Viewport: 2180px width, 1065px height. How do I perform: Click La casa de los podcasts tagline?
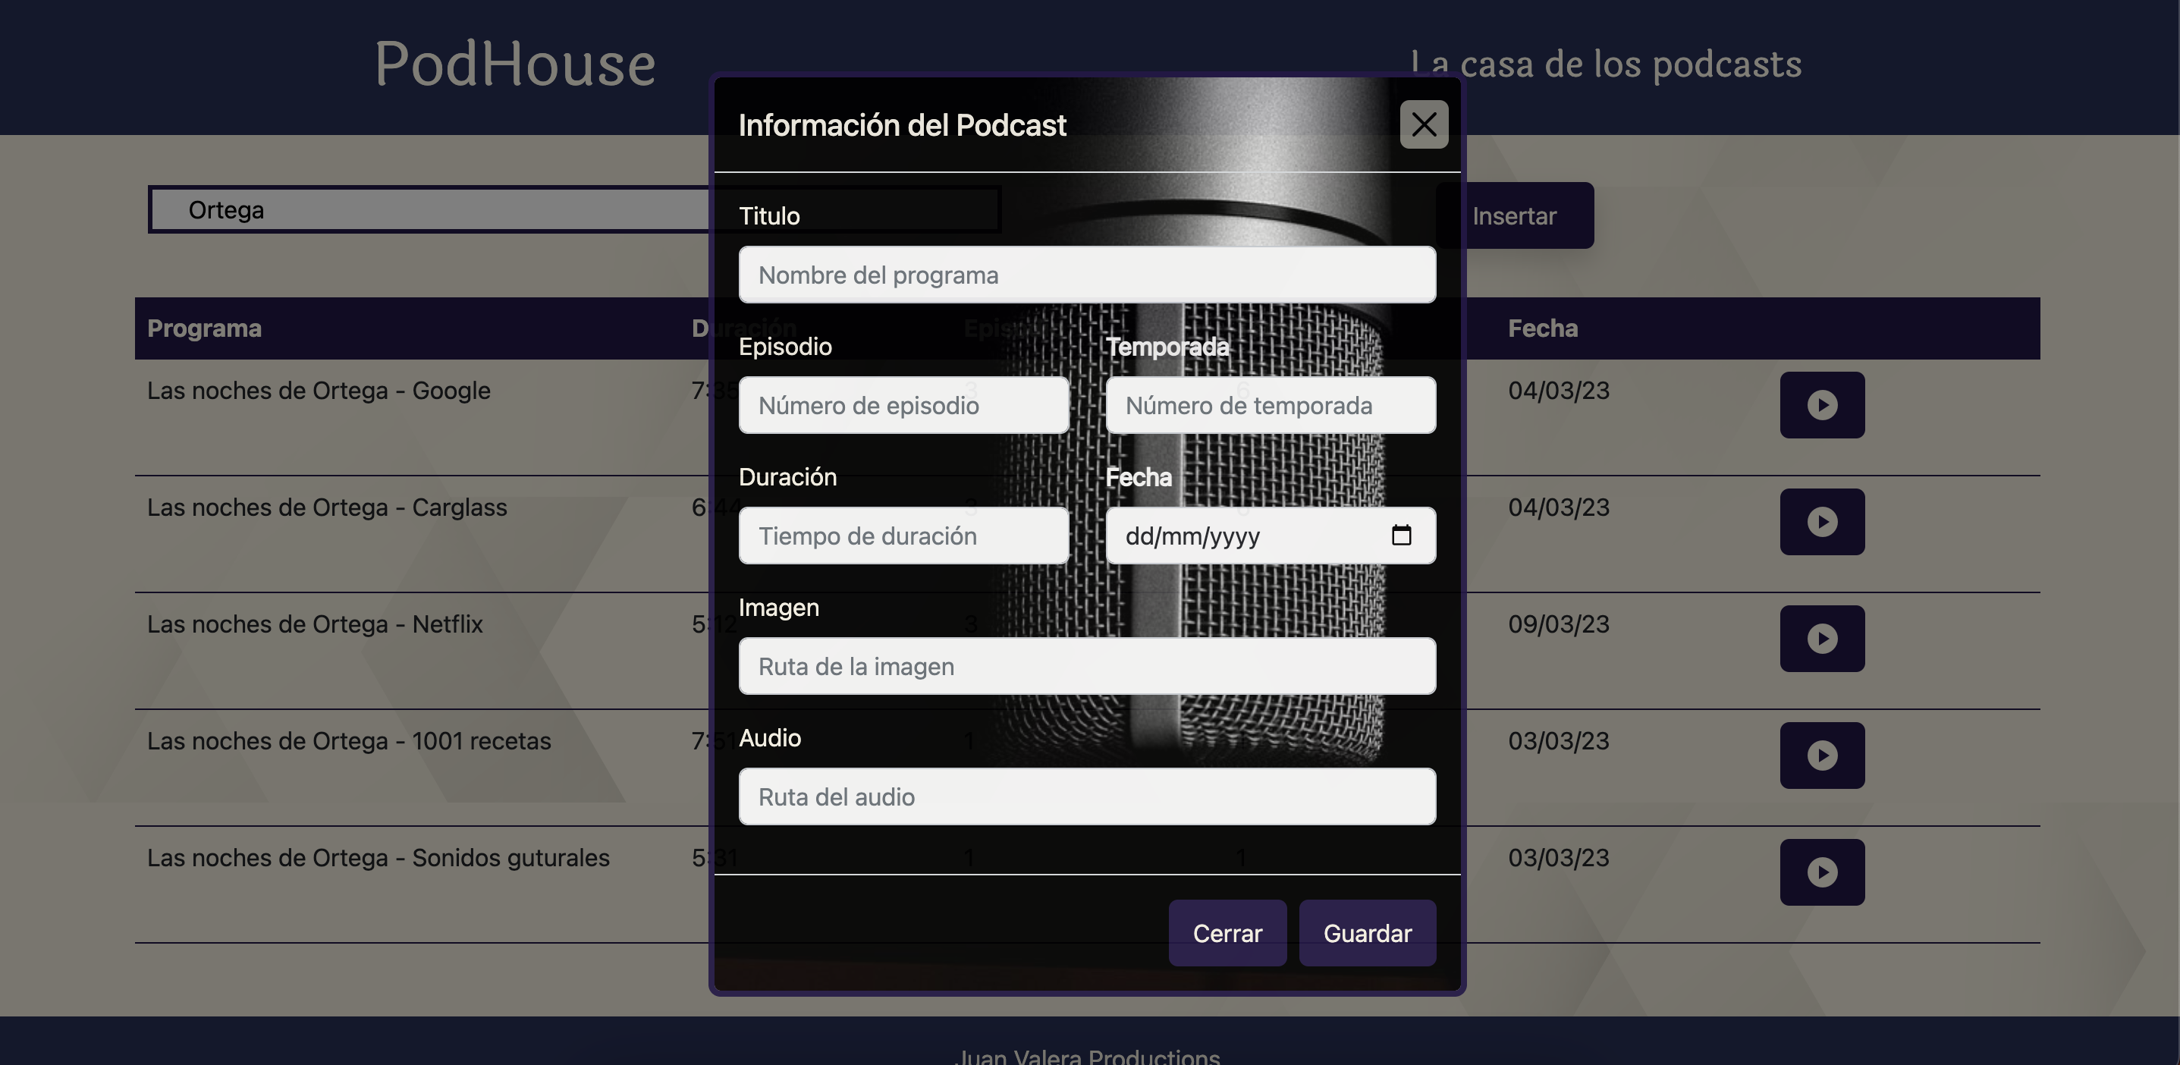pos(1605,64)
